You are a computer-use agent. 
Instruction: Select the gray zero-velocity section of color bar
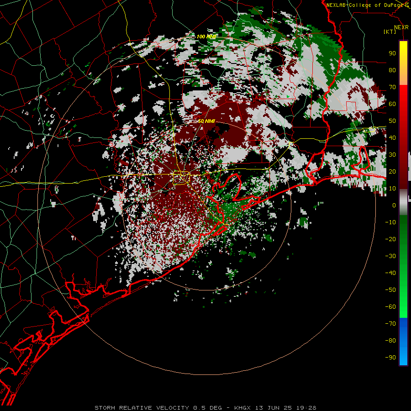(x=403, y=202)
